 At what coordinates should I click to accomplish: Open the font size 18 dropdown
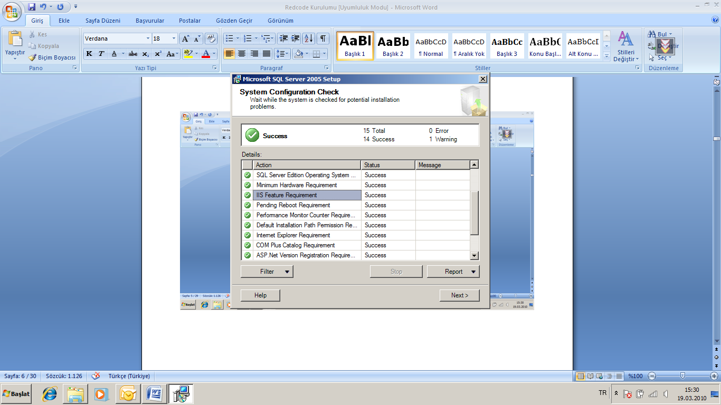174,38
